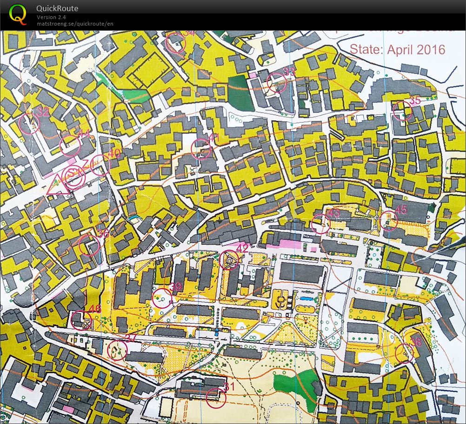Select the start triangle on the map
This screenshot has height=424, width=466.
coord(57,185)
